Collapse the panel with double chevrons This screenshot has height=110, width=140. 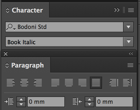pos(117,10)
